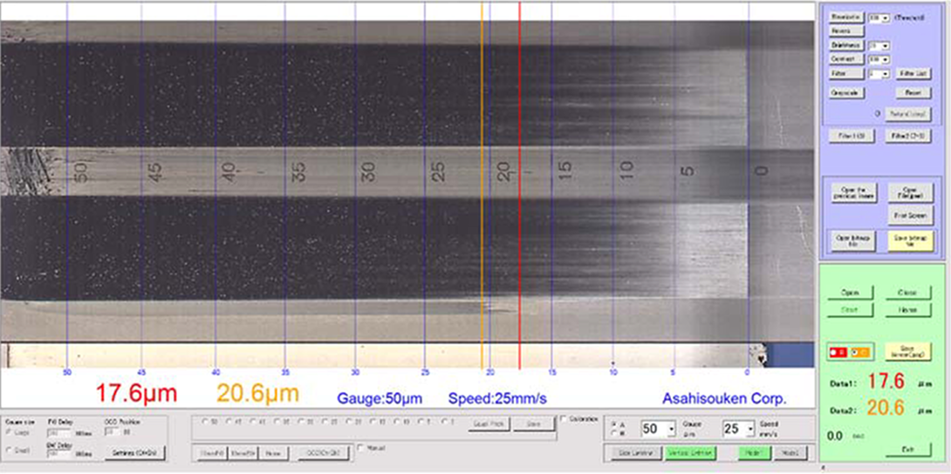Viewport: 951px width, 474px height.
Task: Click the Filter List button
Action: pyautogui.click(x=913, y=73)
